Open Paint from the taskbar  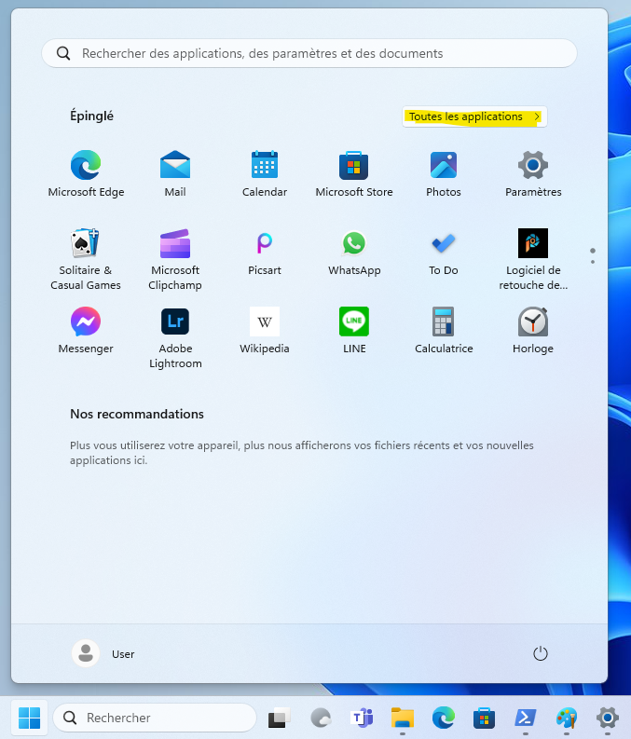point(566,718)
